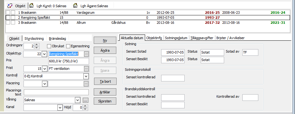Click the Lgh Ägare house icon
Image resolution: width=295 pixels, height=114 pixels.
[75, 6]
